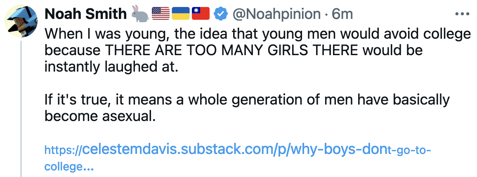
Task: Open the more options ellipsis menu
Action: point(462,14)
